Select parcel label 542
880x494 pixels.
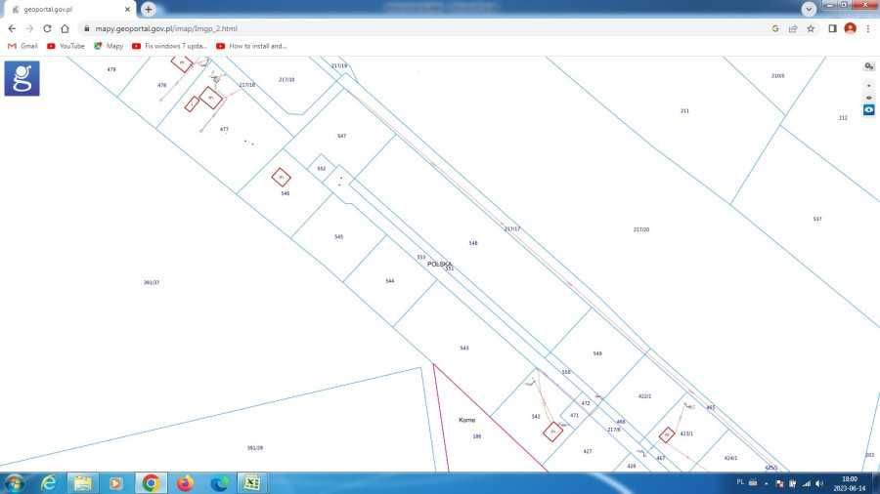(x=536, y=416)
